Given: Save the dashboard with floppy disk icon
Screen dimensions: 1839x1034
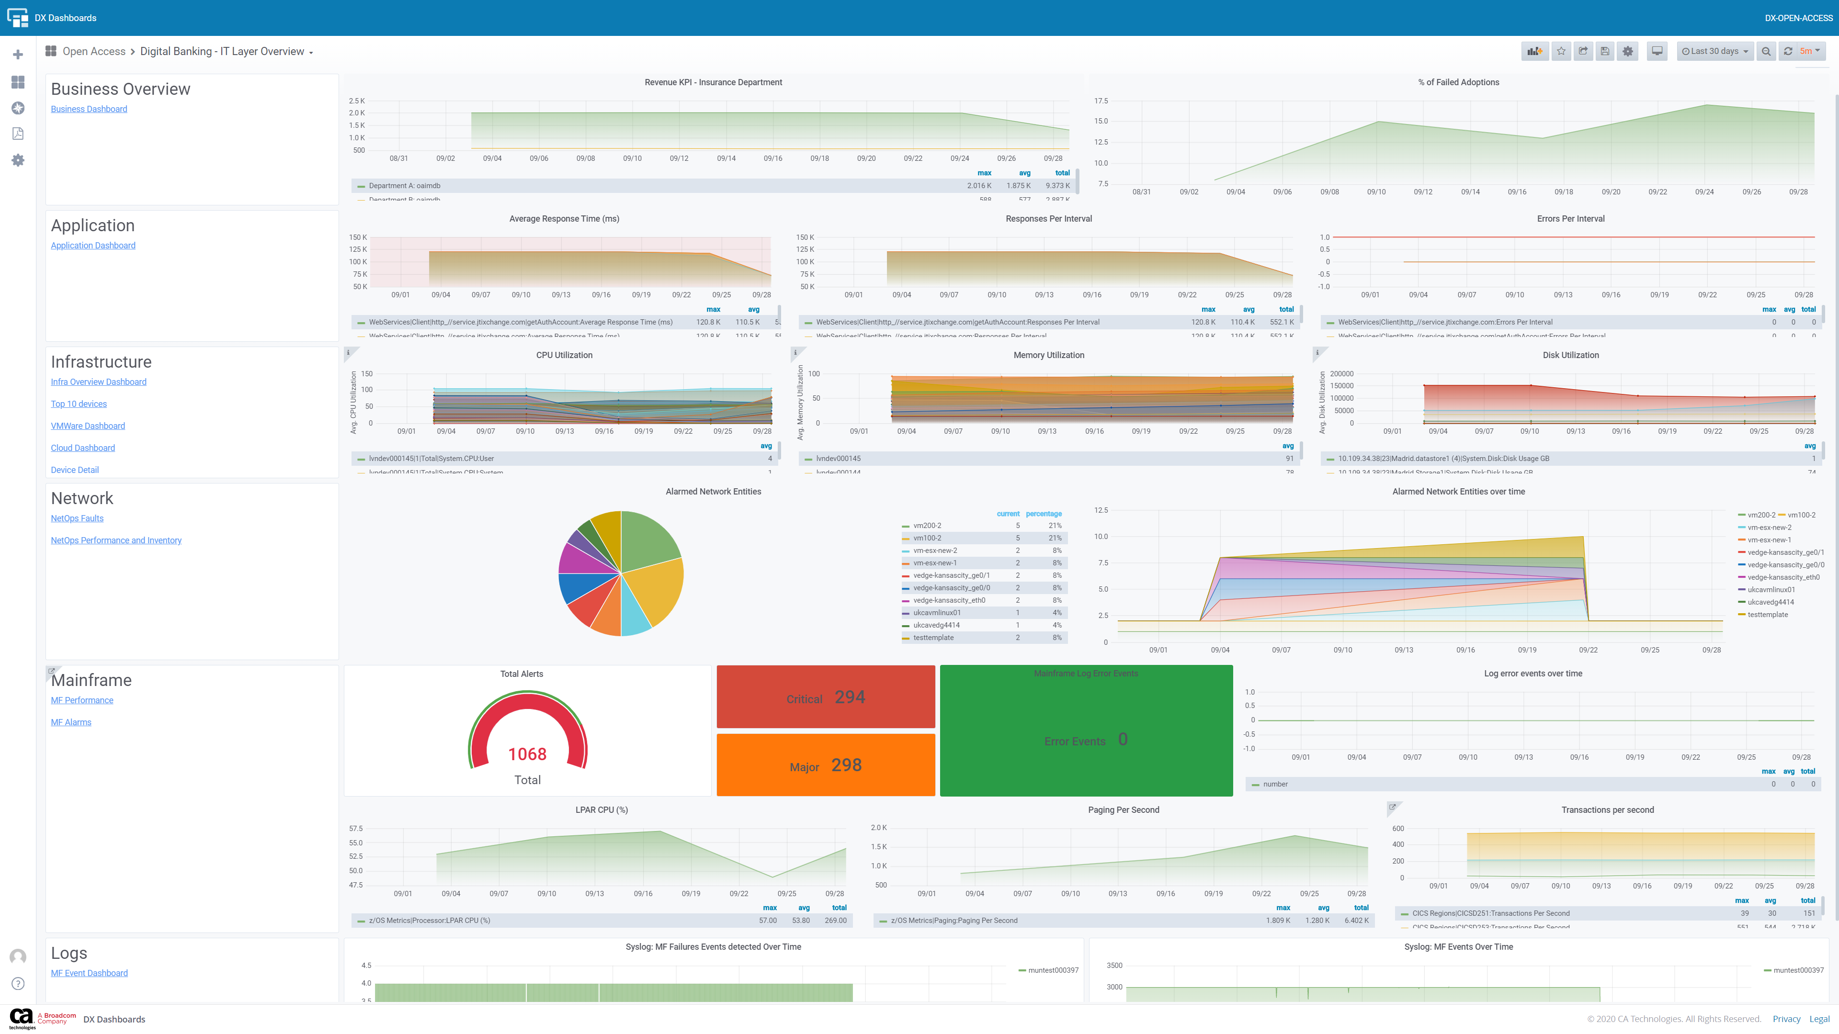Looking at the screenshot, I should 1605,51.
